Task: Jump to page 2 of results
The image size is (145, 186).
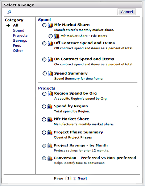Action: click(74, 178)
